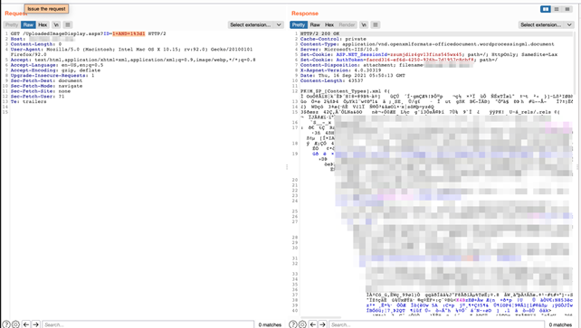The image size is (581, 328).
Task: Go to next match in request search
Action: click(35, 324)
